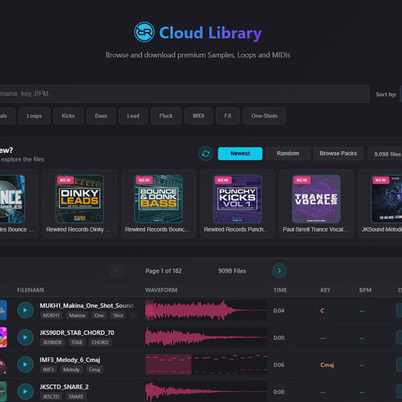The image size is (402, 402).
Task: Click the JKSCTD tag
Action: [x=51, y=397]
